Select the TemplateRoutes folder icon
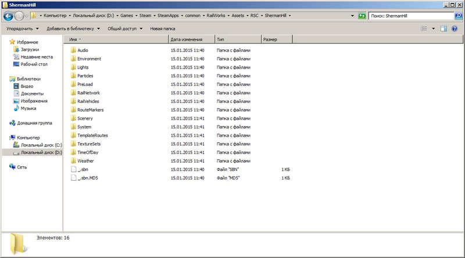 pyautogui.click(x=73, y=135)
